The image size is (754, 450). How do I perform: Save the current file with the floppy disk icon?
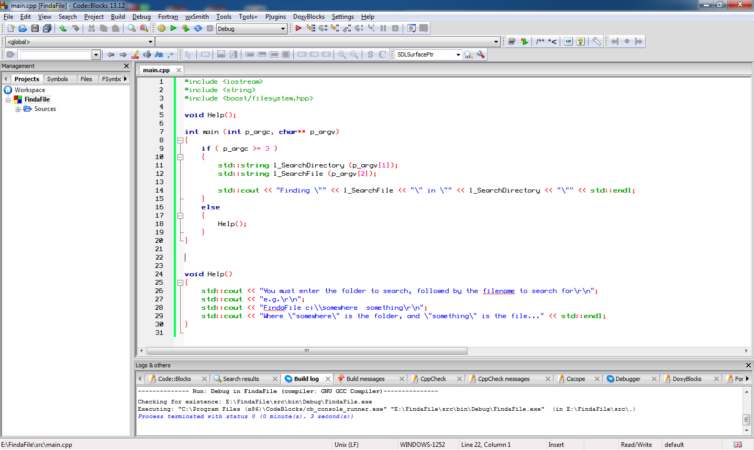[x=35, y=28]
